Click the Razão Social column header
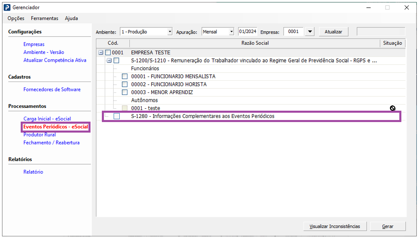This screenshot has height=238, width=418. point(255,43)
